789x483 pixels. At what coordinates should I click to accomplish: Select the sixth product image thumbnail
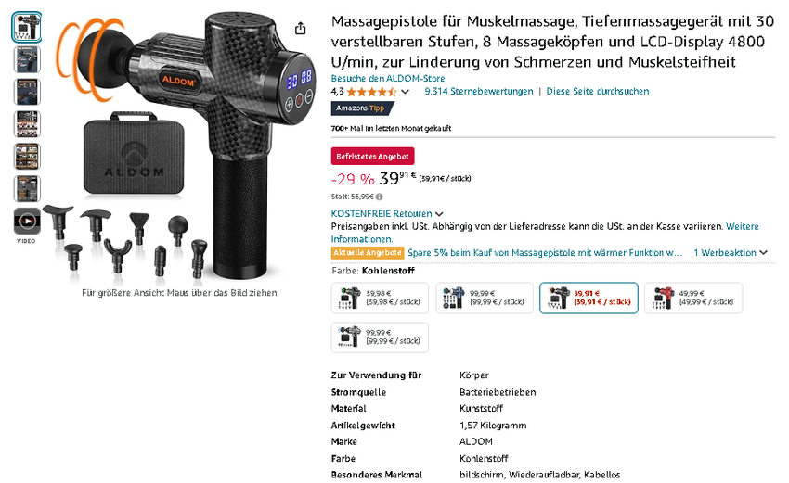[27, 189]
